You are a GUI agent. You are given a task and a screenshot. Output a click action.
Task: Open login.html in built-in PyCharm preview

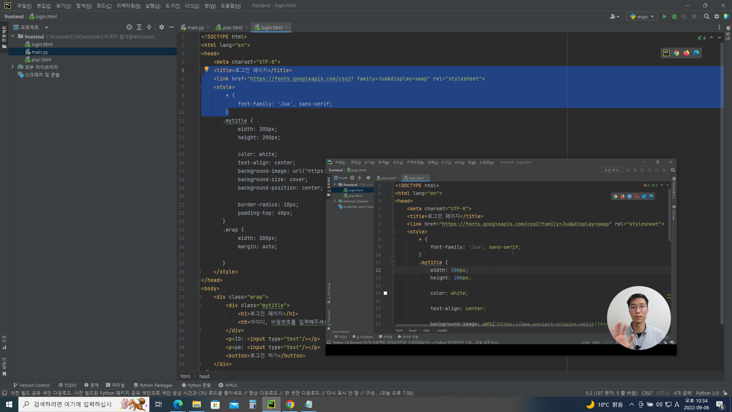coord(666,53)
